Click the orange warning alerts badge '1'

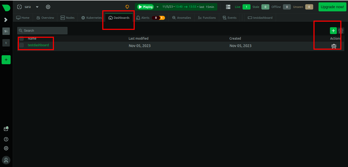pos(162,18)
